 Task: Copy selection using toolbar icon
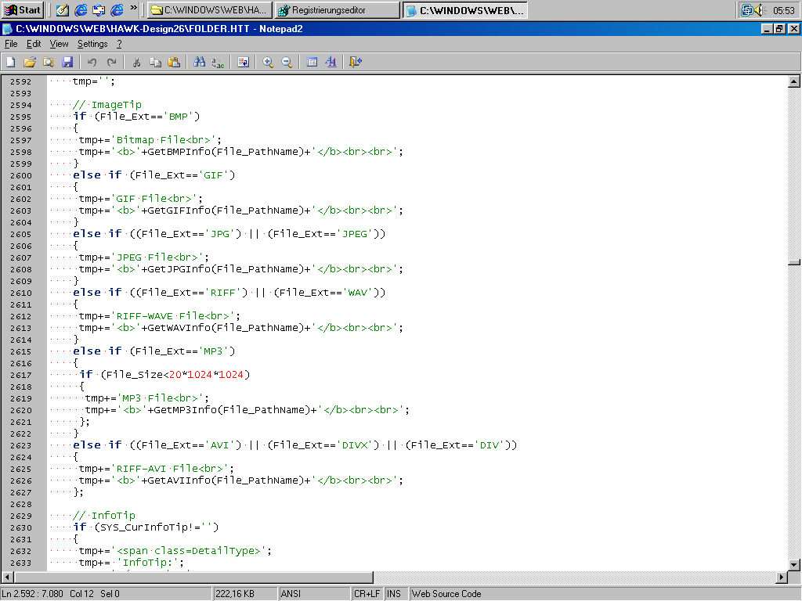tap(155, 62)
